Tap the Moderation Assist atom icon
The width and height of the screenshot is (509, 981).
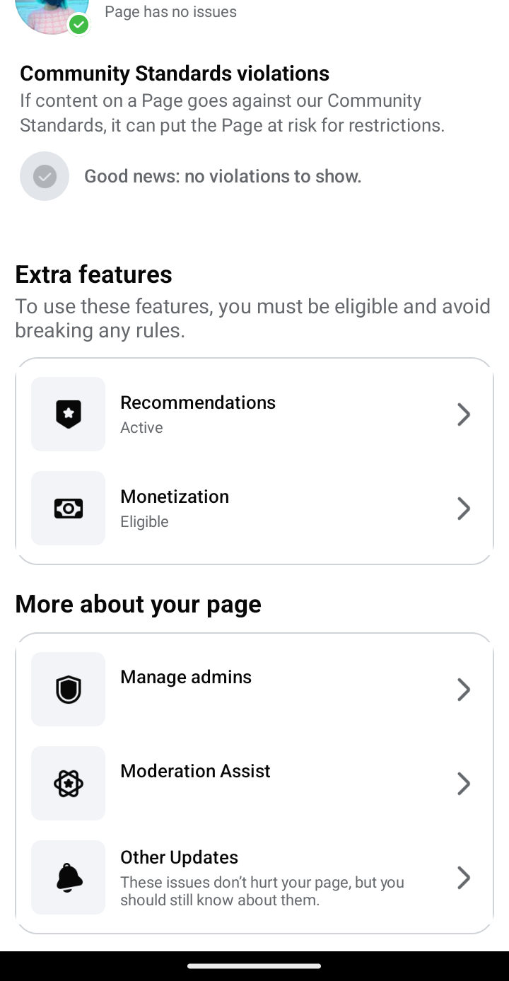pyautogui.click(x=69, y=784)
